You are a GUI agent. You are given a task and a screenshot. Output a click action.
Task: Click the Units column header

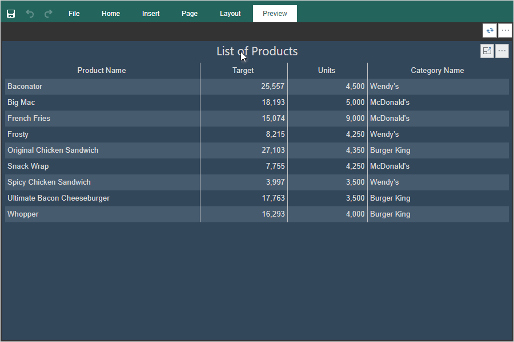point(327,70)
